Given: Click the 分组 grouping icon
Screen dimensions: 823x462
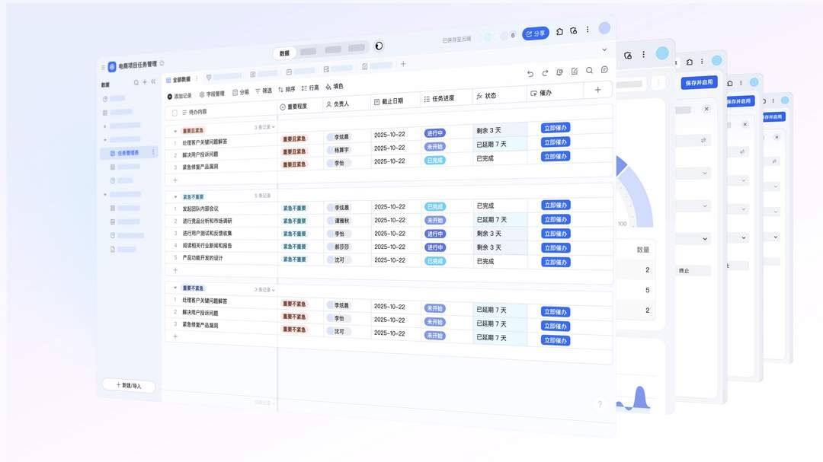Looking at the screenshot, I should point(234,92).
